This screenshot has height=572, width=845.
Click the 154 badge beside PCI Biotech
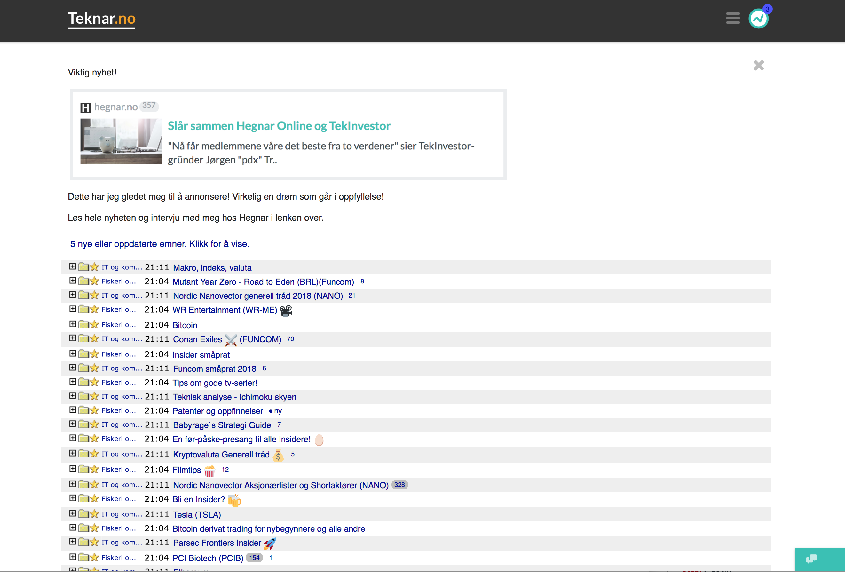tap(254, 558)
